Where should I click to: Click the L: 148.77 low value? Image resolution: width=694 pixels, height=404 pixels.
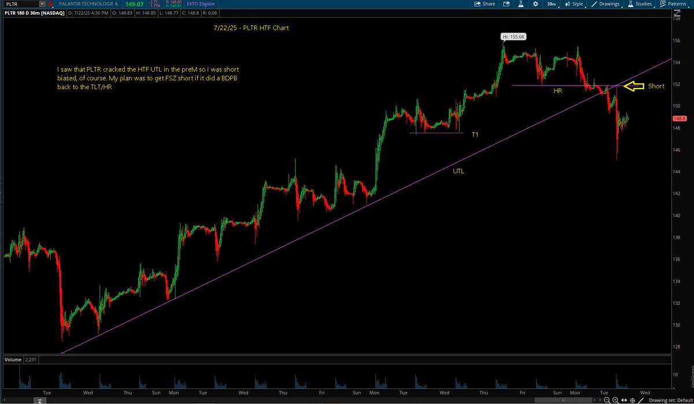(x=168, y=13)
